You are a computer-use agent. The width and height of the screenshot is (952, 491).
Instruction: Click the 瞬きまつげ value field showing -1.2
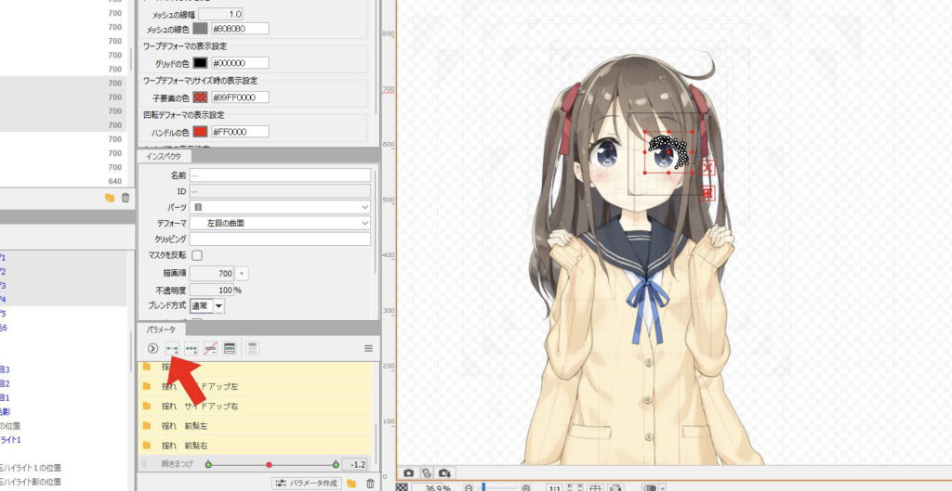tap(354, 465)
